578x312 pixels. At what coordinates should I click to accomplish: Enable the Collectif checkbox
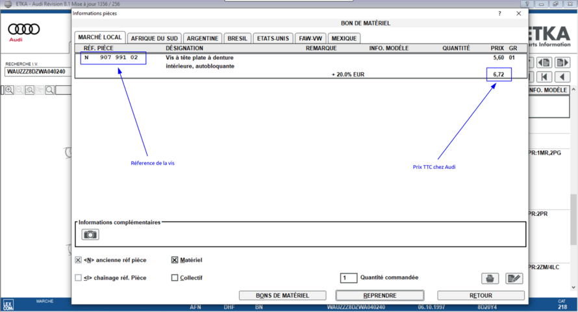coord(175,278)
